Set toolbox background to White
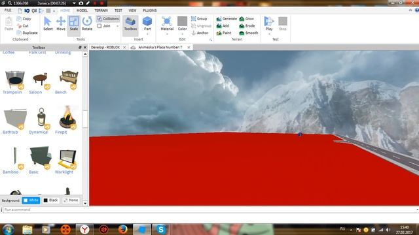 tap(31, 200)
